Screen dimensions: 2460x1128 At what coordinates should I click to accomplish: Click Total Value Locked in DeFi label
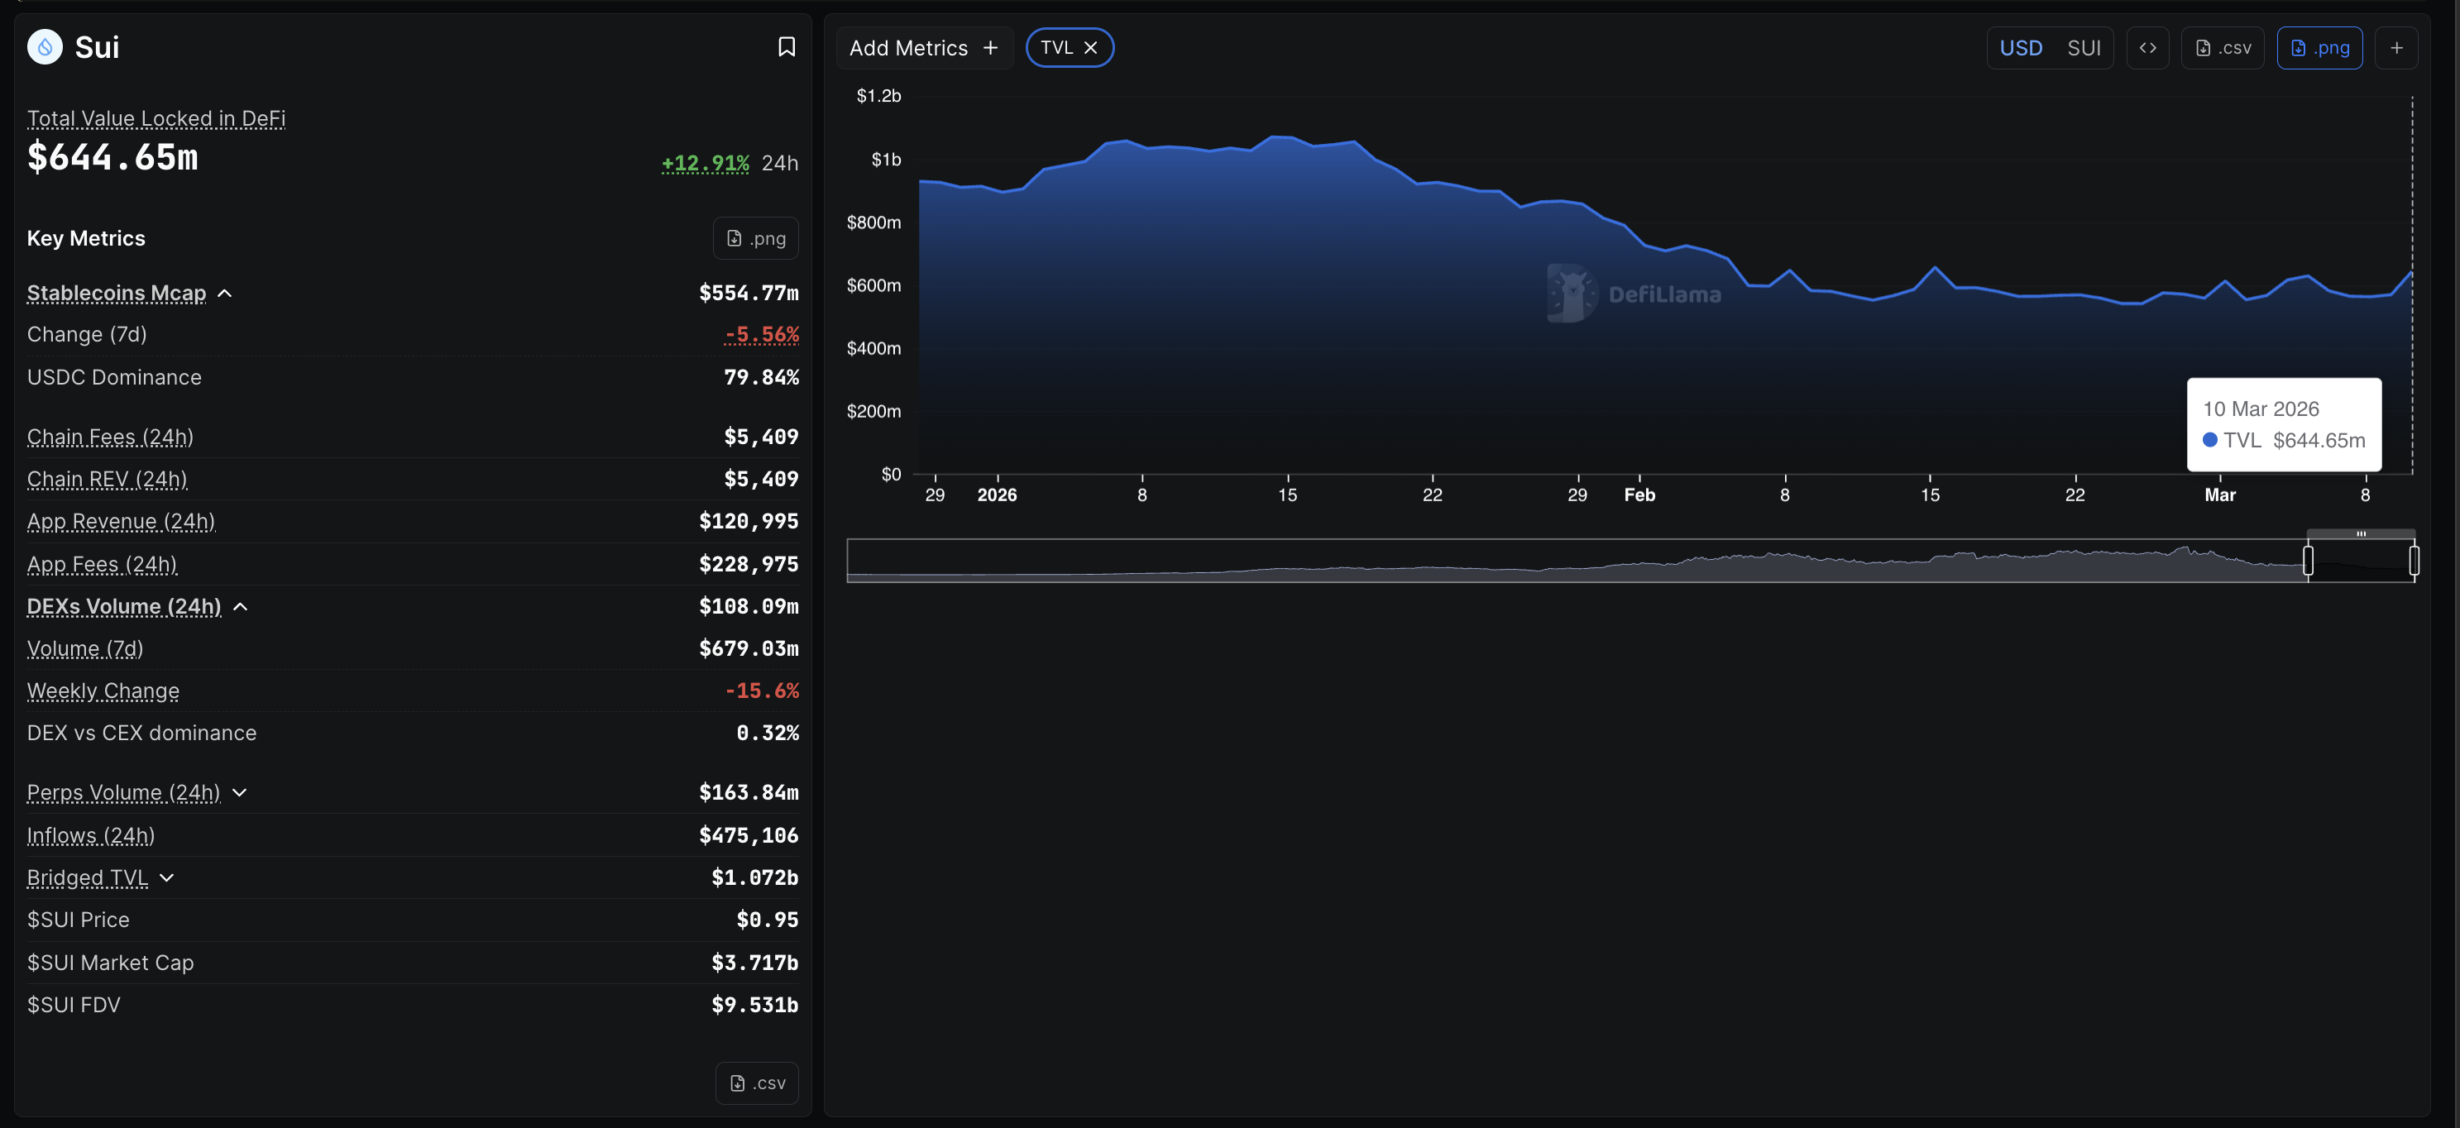tap(156, 118)
